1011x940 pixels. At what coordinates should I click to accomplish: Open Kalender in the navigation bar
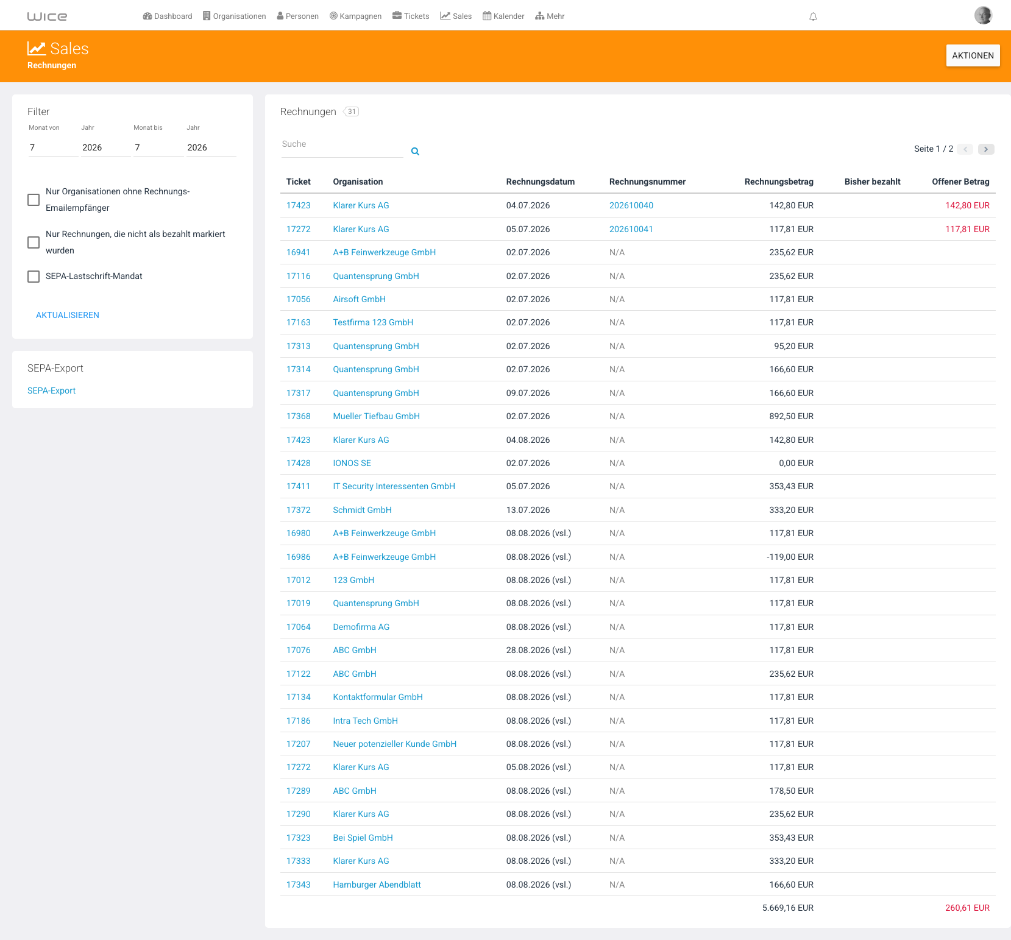(x=503, y=16)
